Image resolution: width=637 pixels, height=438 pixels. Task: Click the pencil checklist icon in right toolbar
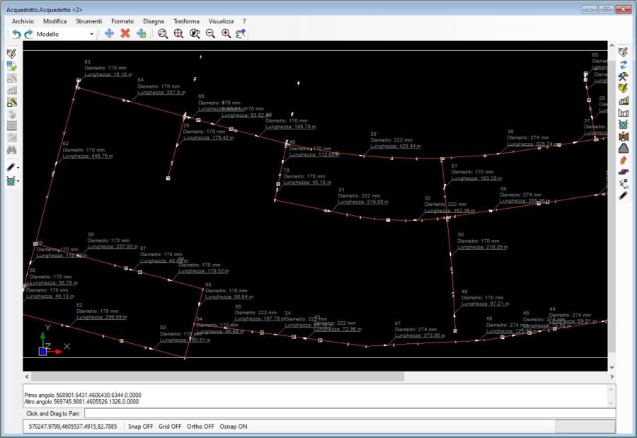point(623,52)
